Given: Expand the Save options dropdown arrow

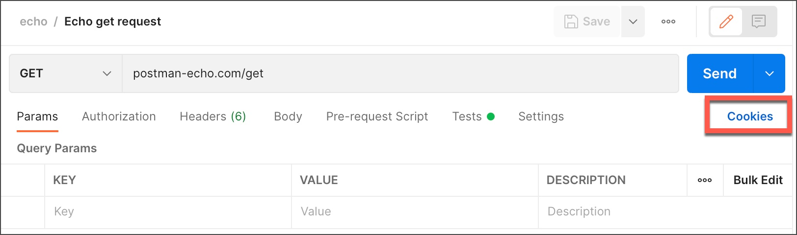Looking at the screenshot, I should click(x=633, y=22).
